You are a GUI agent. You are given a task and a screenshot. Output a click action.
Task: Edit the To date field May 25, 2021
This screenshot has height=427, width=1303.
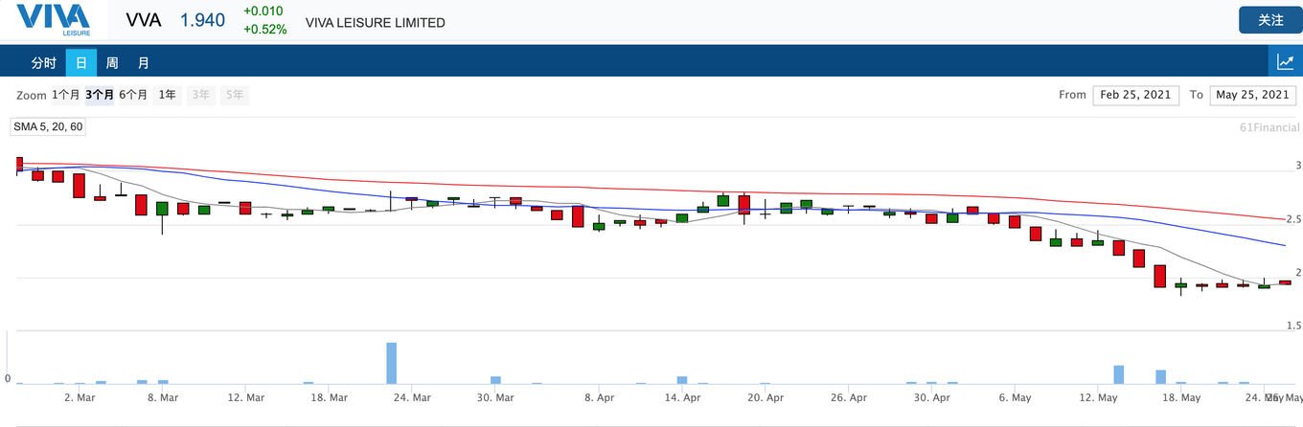coord(1252,95)
